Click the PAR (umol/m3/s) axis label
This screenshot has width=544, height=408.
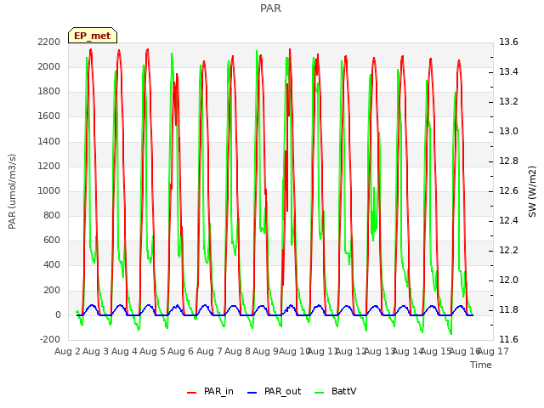point(12,191)
